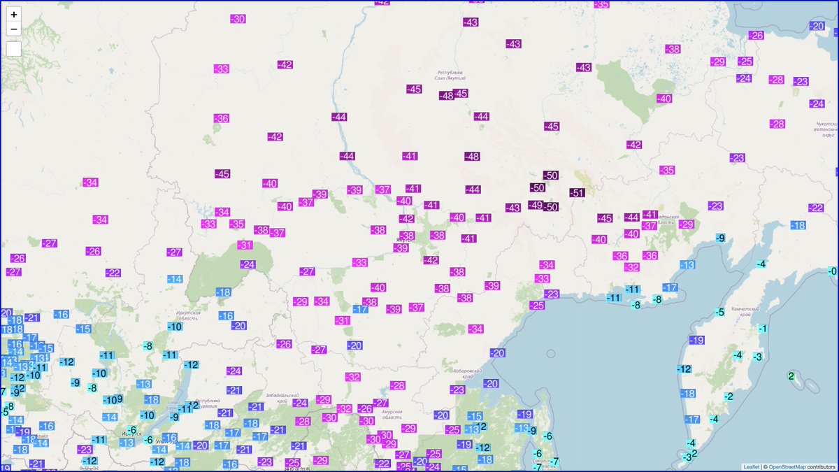Select the -2 marker on Kamchatka
The height and width of the screenshot is (472, 839).
click(729, 396)
